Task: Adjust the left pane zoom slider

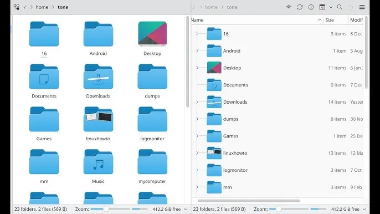Action: point(110,209)
